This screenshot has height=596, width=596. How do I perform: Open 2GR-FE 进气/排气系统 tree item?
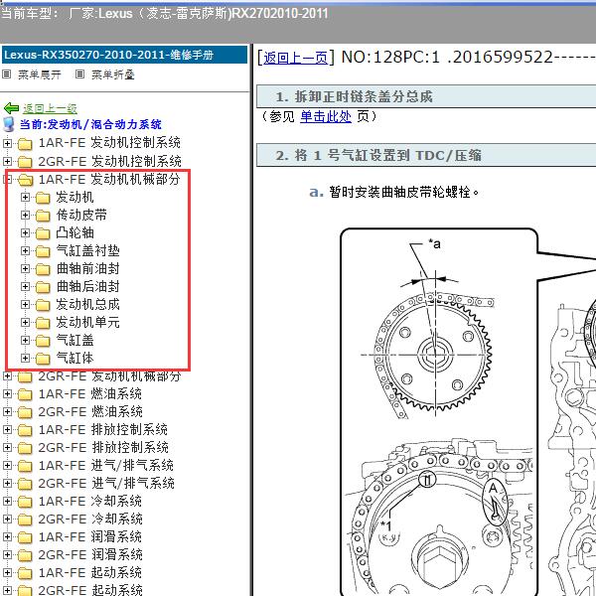pos(106,483)
